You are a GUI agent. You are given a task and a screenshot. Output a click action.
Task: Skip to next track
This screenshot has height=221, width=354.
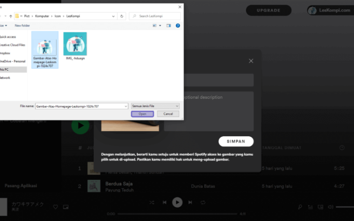190,202
